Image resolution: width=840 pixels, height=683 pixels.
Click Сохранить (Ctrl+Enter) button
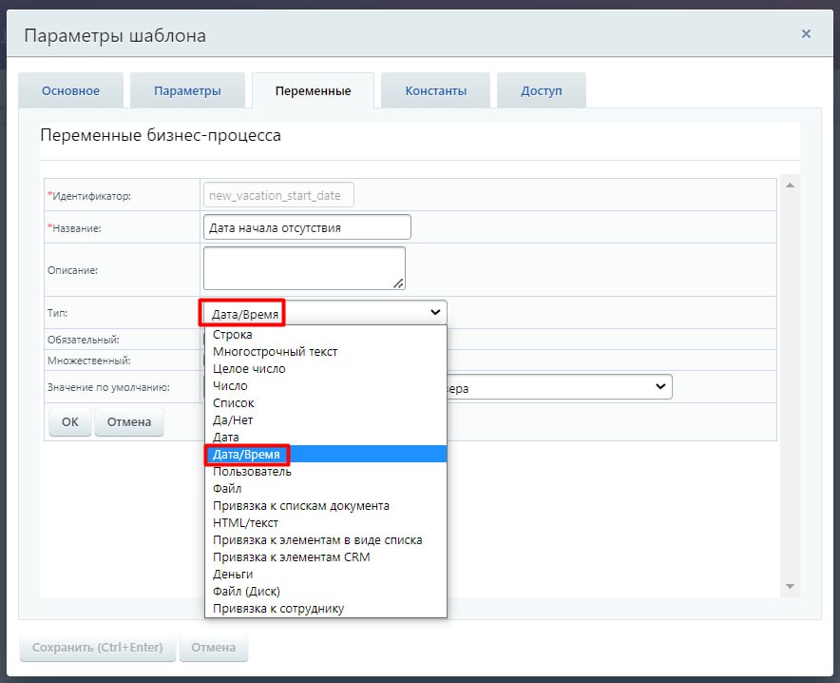(97, 648)
